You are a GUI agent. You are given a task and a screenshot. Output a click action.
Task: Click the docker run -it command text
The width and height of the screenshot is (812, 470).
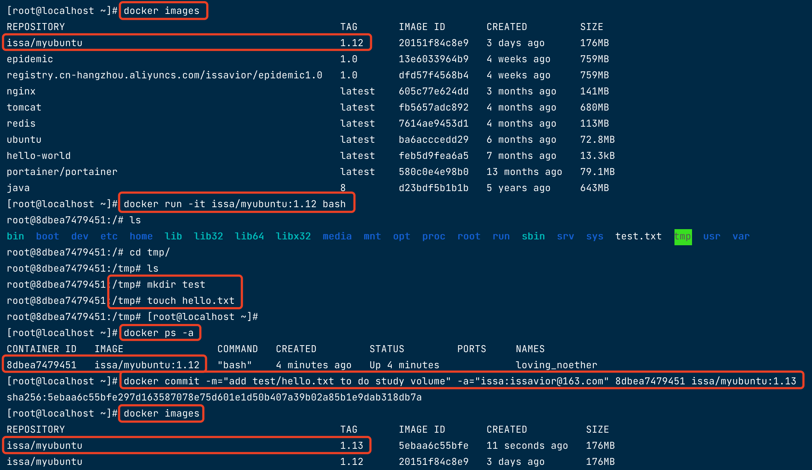tap(235, 204)
